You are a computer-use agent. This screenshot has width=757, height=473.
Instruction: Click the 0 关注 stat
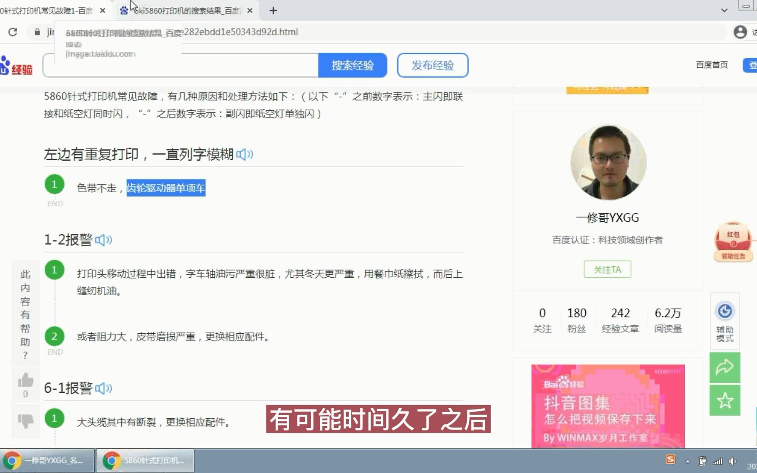coord(542,320)
